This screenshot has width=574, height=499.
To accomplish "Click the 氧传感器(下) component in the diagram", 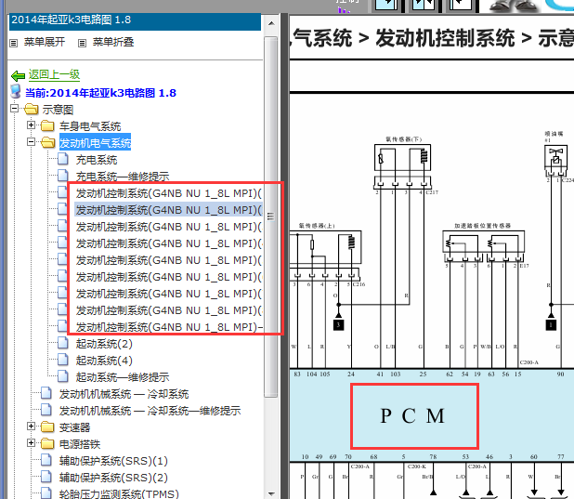I will 402,158.
